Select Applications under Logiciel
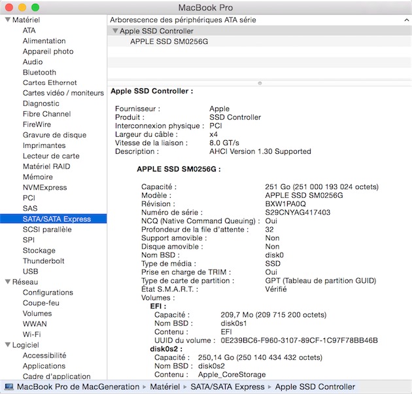The width and height of the screenshot is (412, 394). pyautogui.click(x=44, y=366)
